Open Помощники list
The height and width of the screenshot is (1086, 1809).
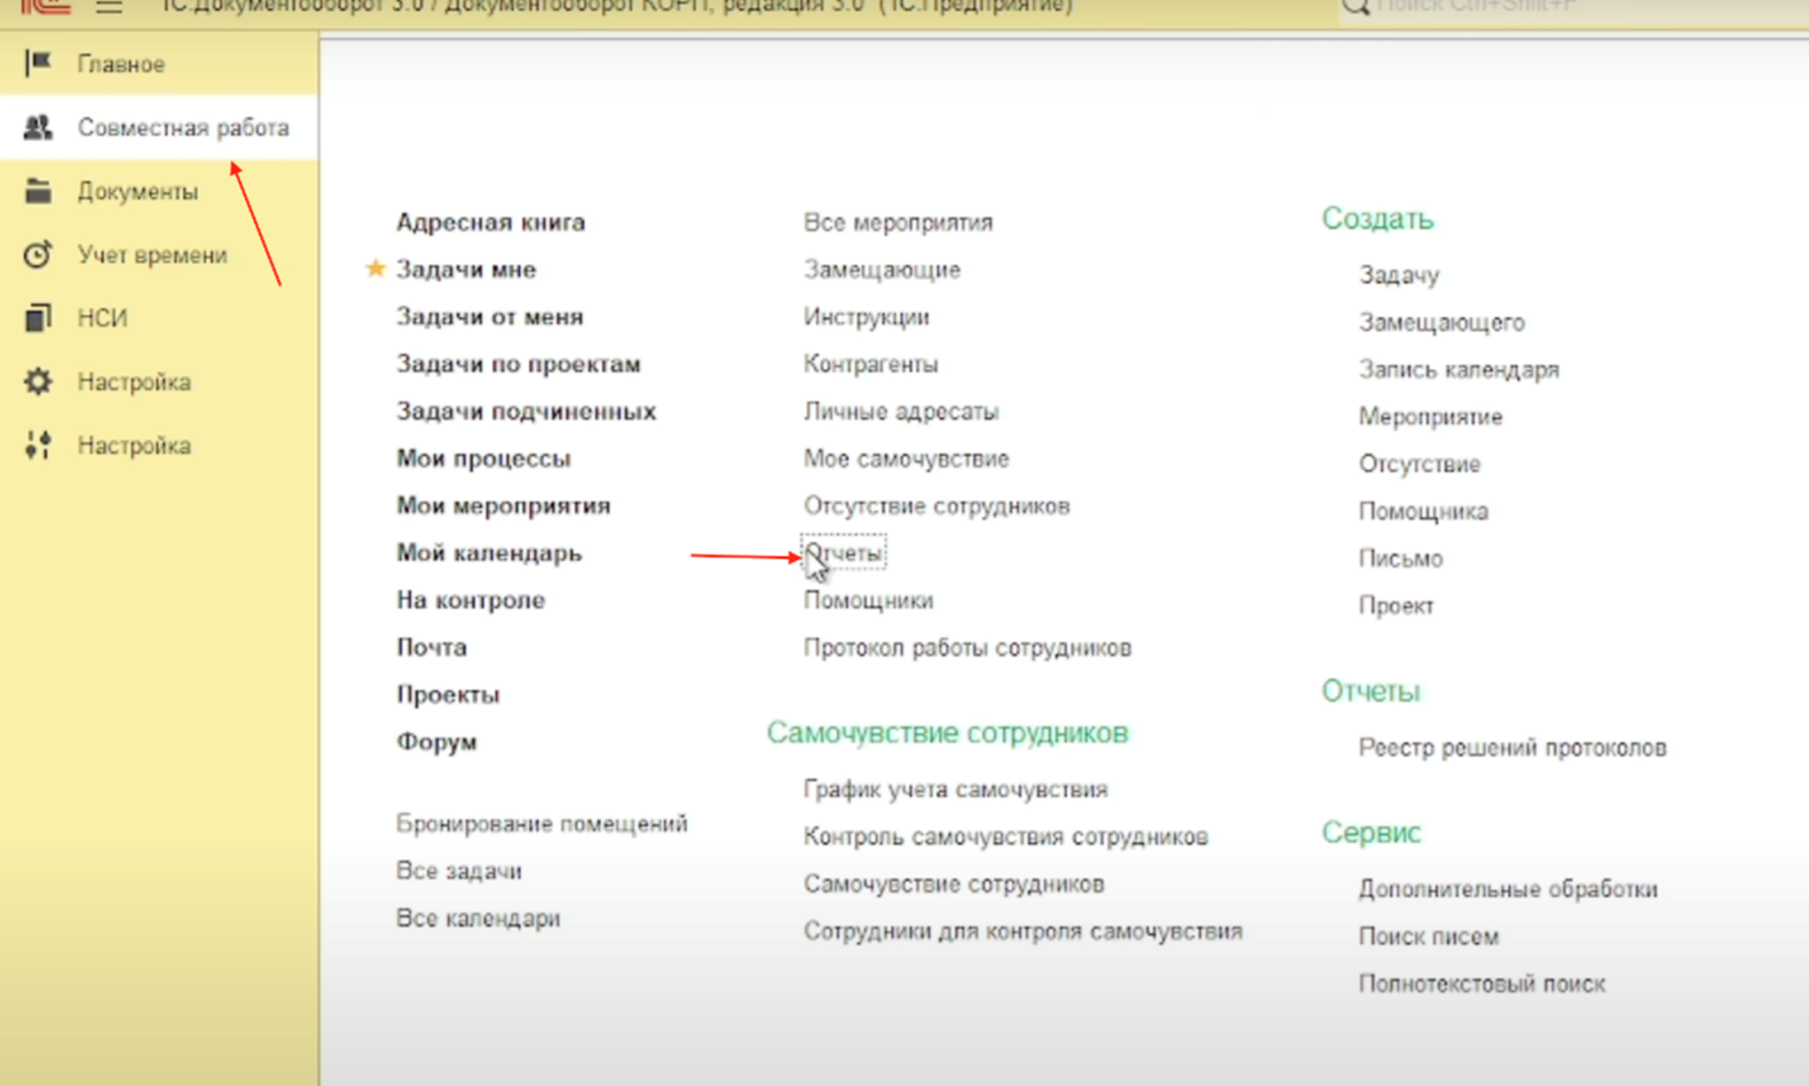coord(868,601)
